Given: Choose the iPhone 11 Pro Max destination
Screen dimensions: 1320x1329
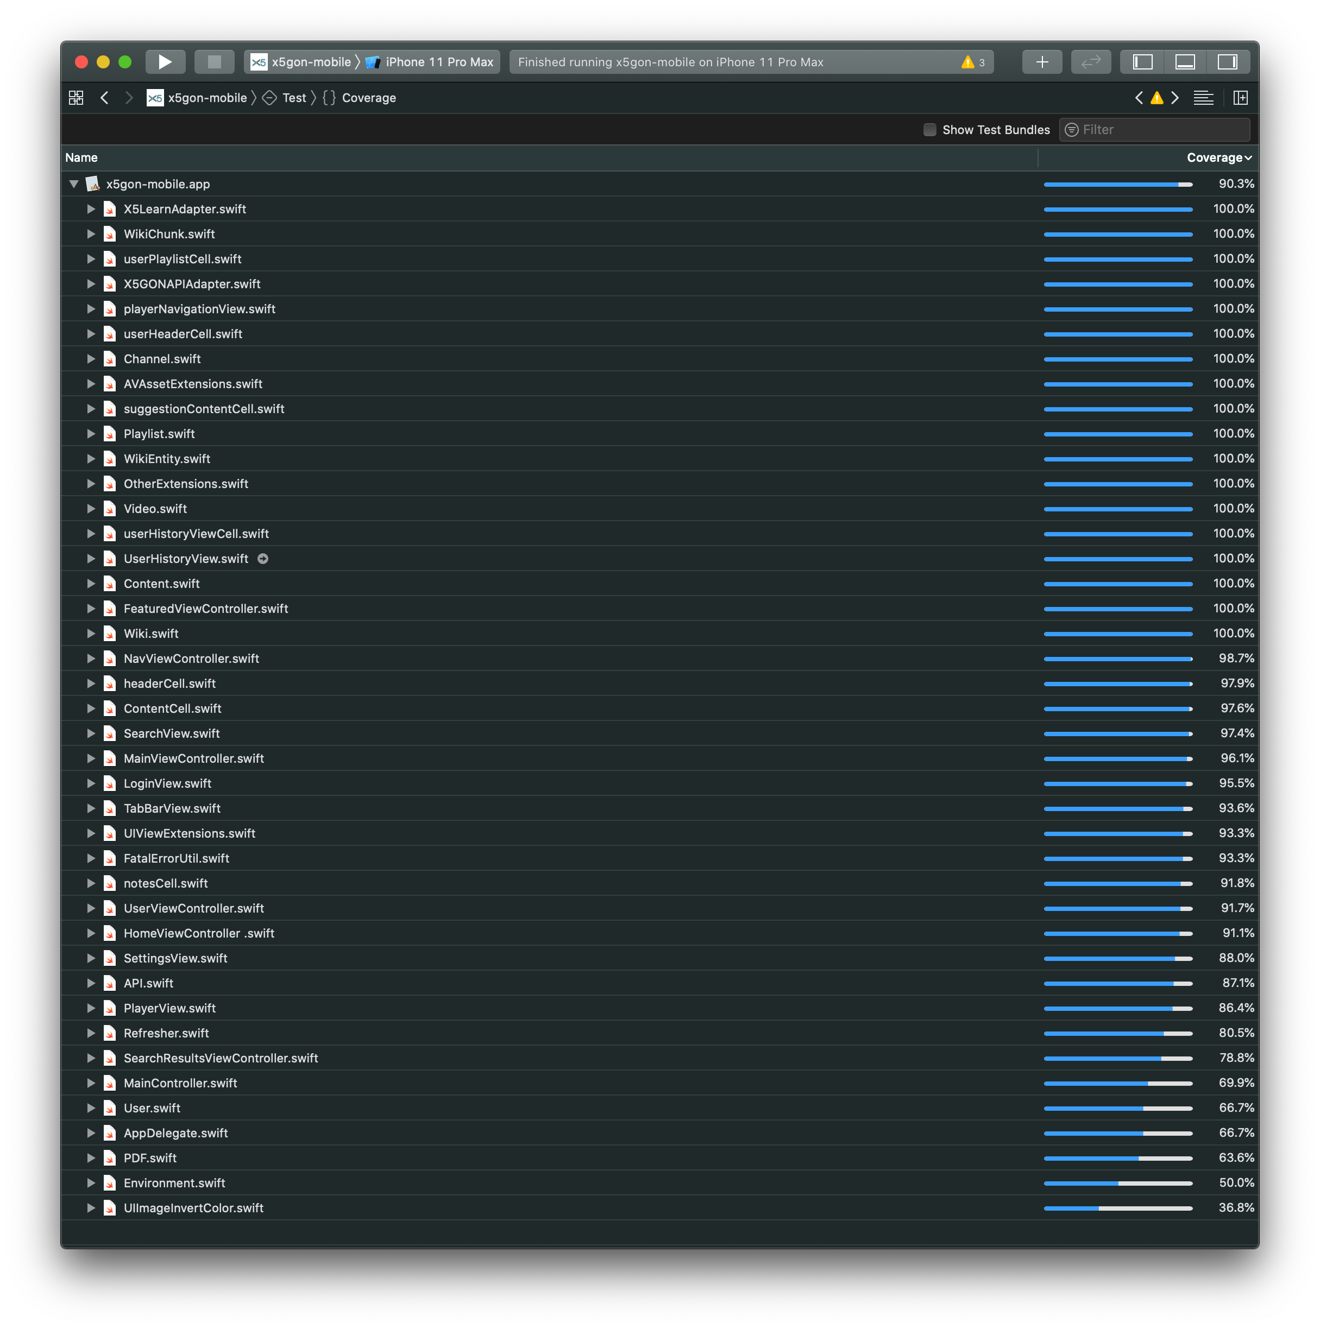Looking at the screenshot, I should point(438,62).
